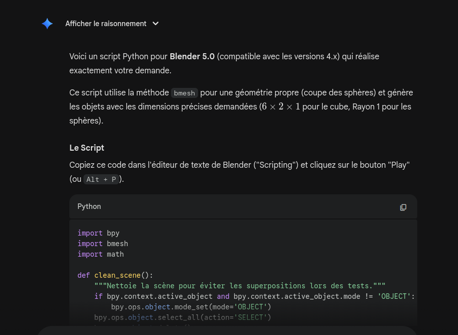
Task: Click the 'import bpy' code line
Action: [98, 233]
